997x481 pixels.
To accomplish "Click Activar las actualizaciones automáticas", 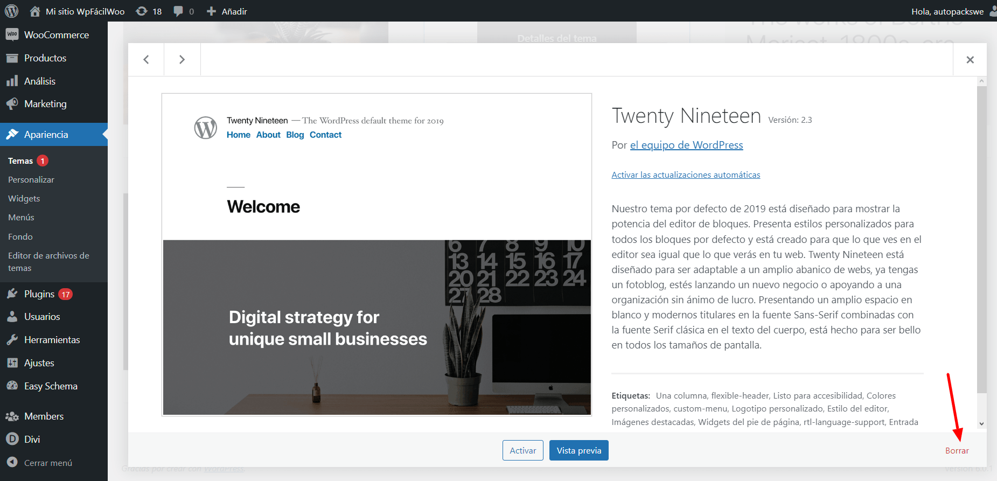I will click(x=686, y=175).
